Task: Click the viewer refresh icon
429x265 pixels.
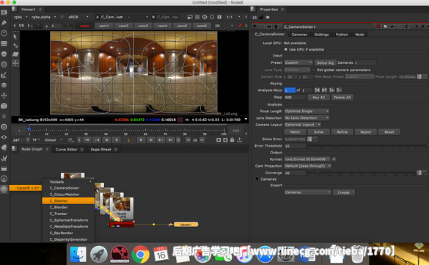Action: click(205, 17)
